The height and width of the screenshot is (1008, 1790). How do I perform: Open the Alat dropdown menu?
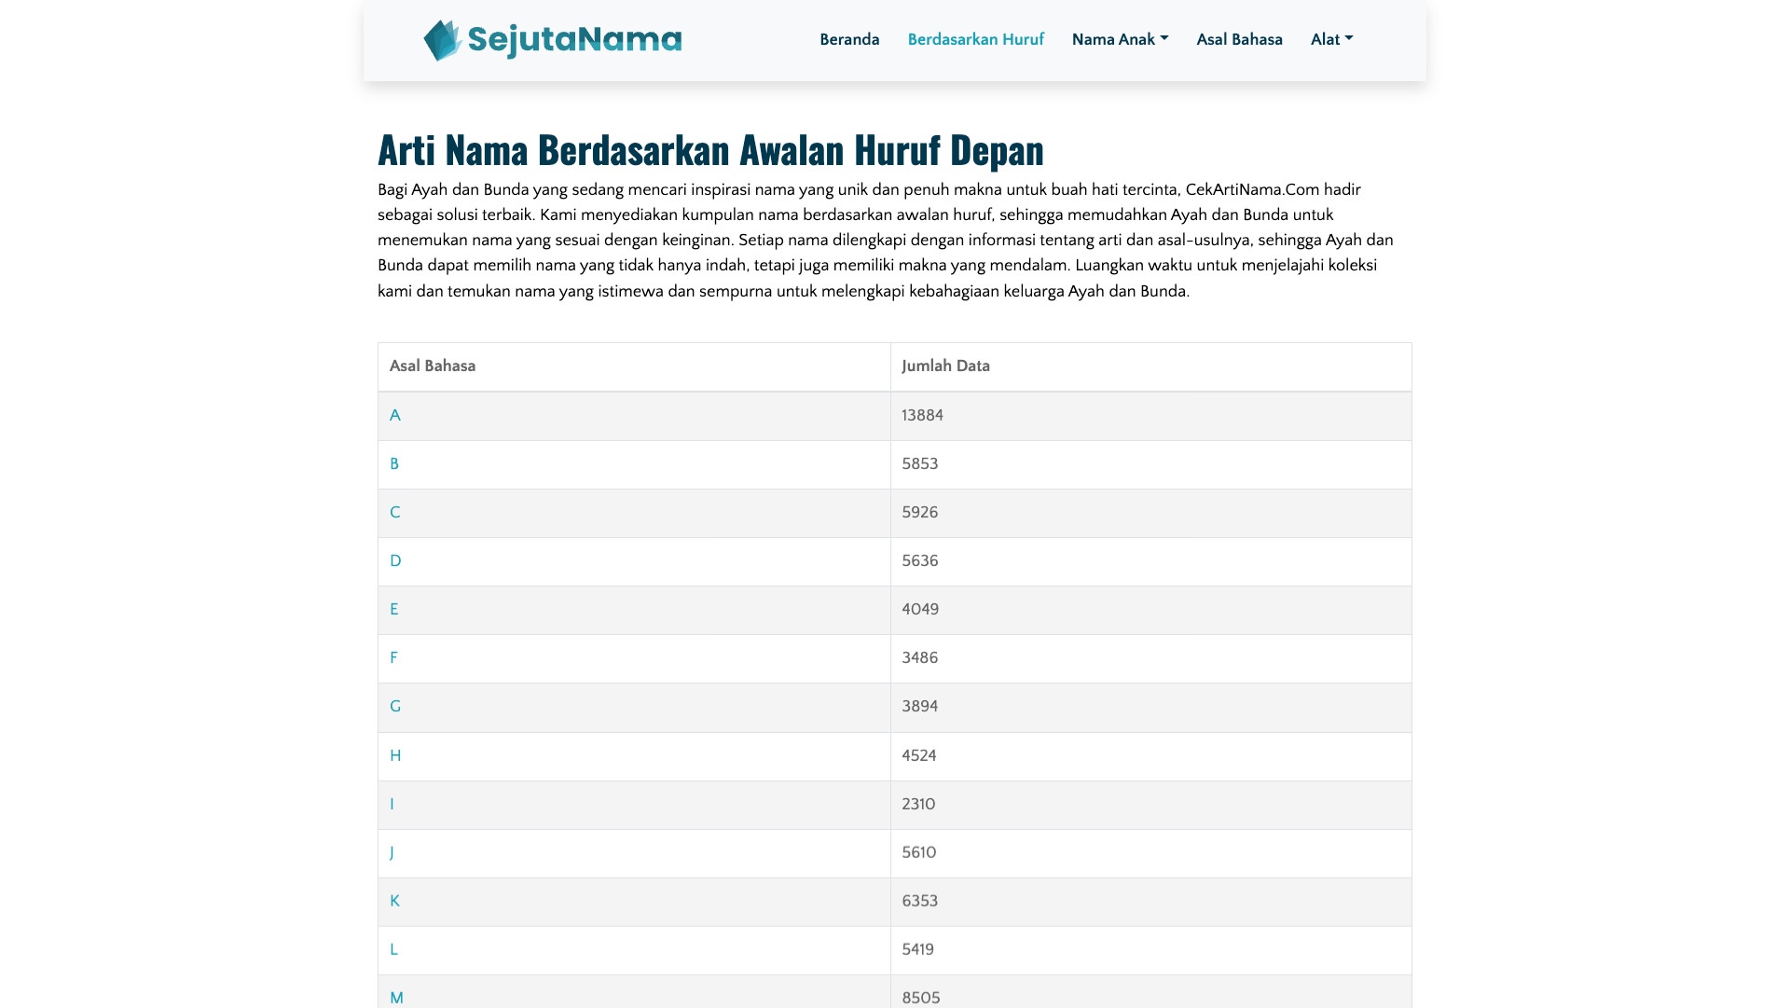pyautogui.click(x=1326, y=39)
